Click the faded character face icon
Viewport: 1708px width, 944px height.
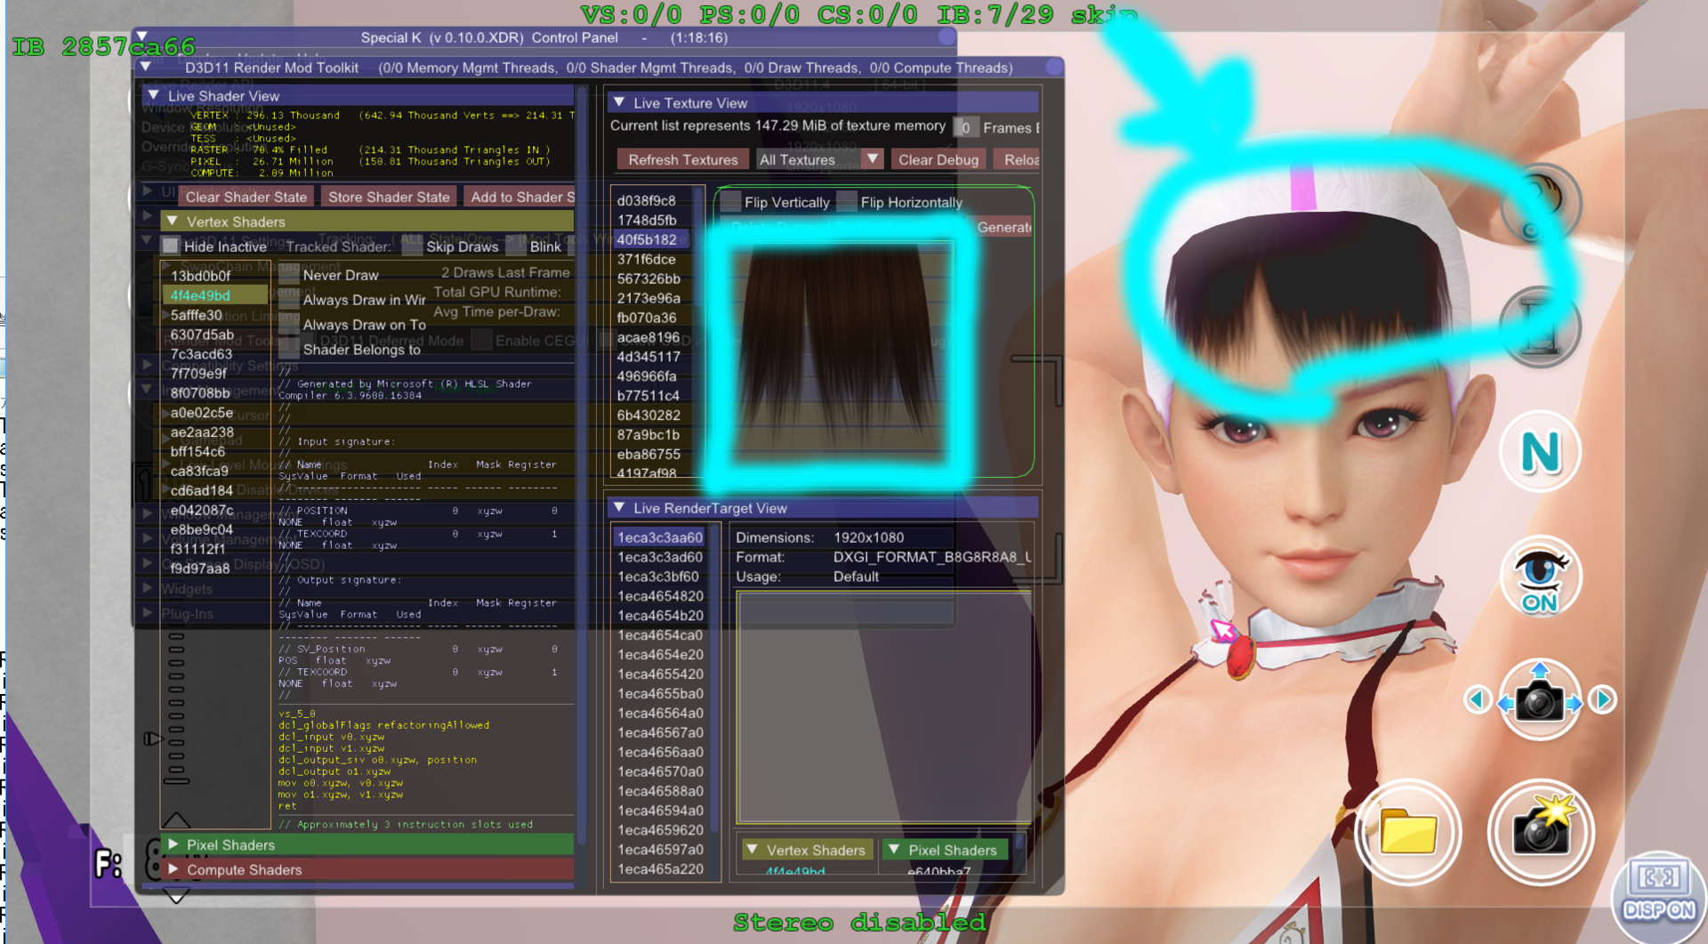tap(1540, 205)
